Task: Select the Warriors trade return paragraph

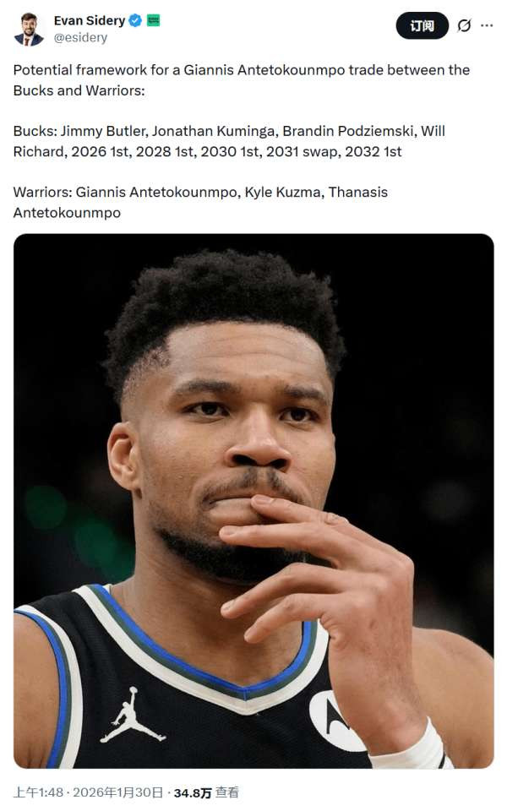Action: 201,202
